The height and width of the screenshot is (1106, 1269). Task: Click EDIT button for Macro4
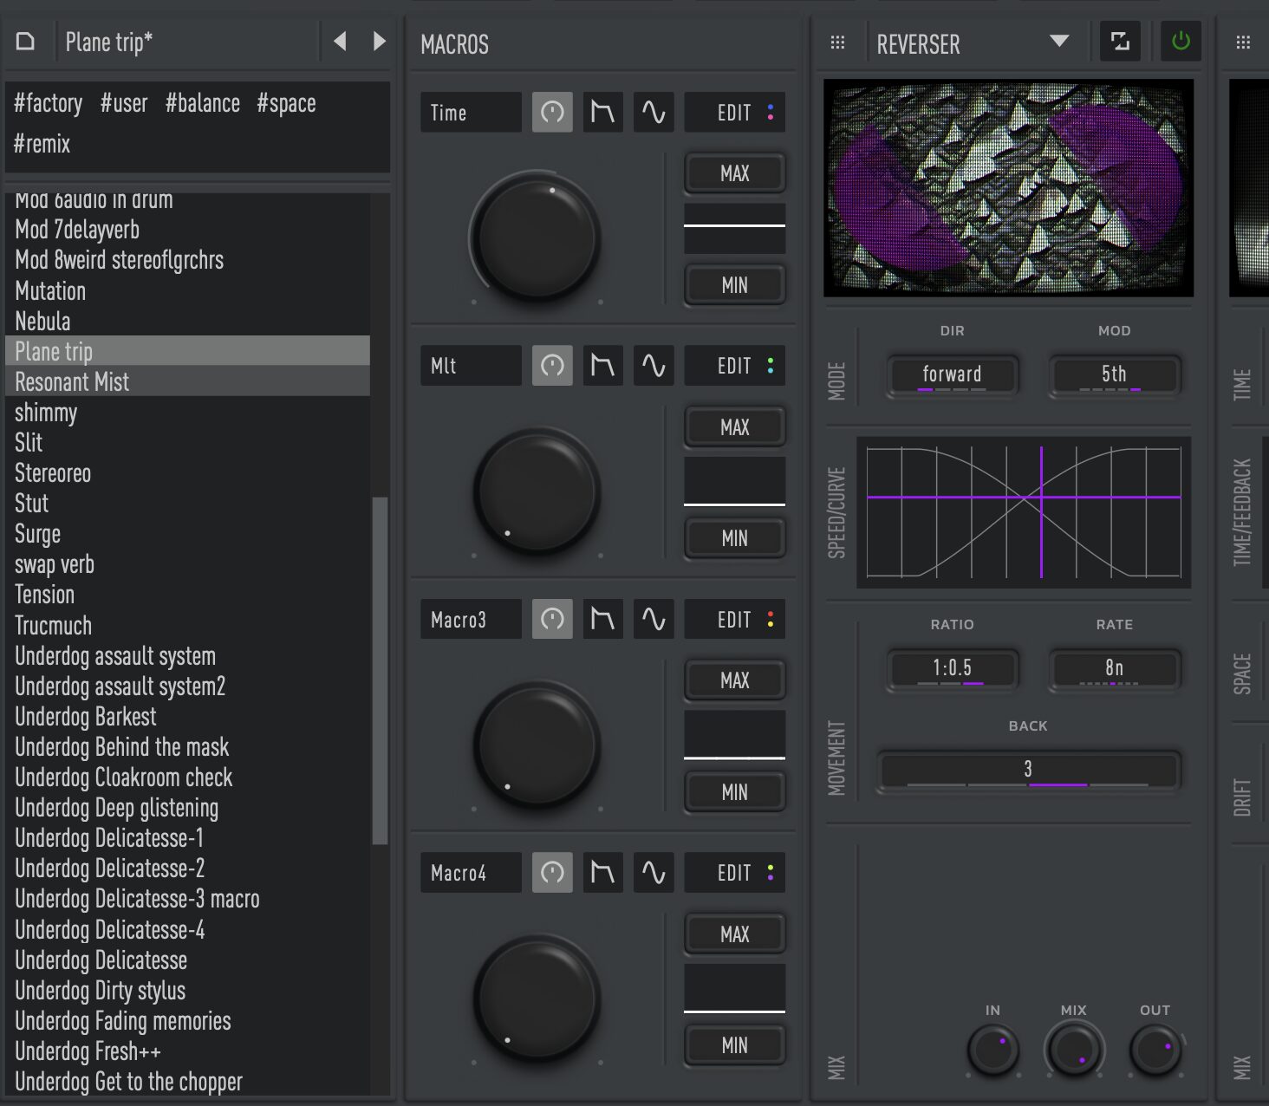click(734, 873)
